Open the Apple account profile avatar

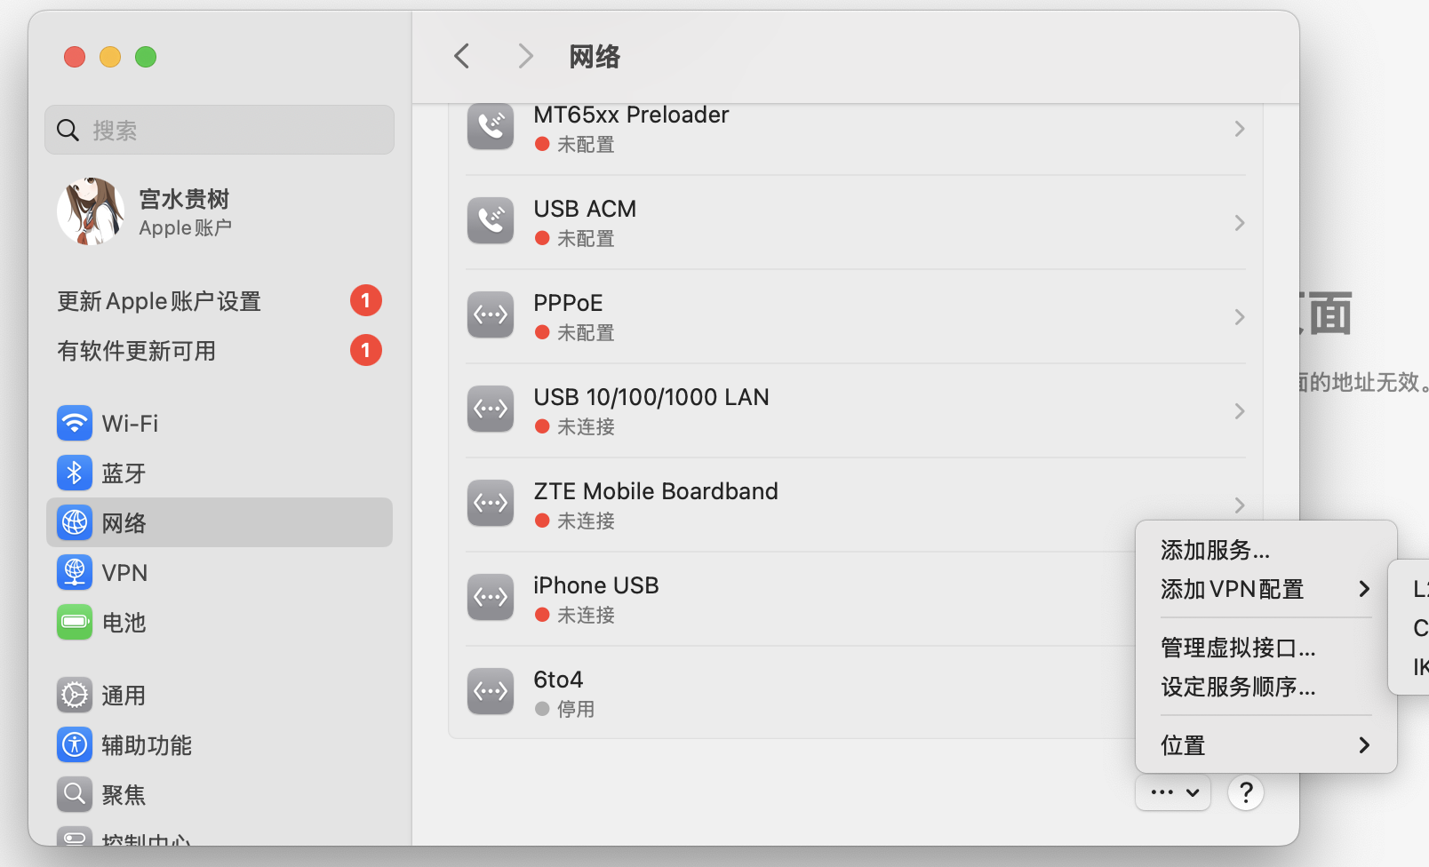click(91, 211)
